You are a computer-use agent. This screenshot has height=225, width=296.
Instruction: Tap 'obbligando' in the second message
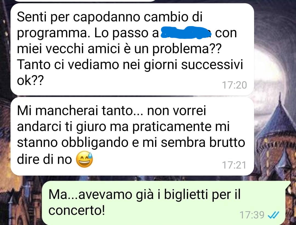(95, 143)
